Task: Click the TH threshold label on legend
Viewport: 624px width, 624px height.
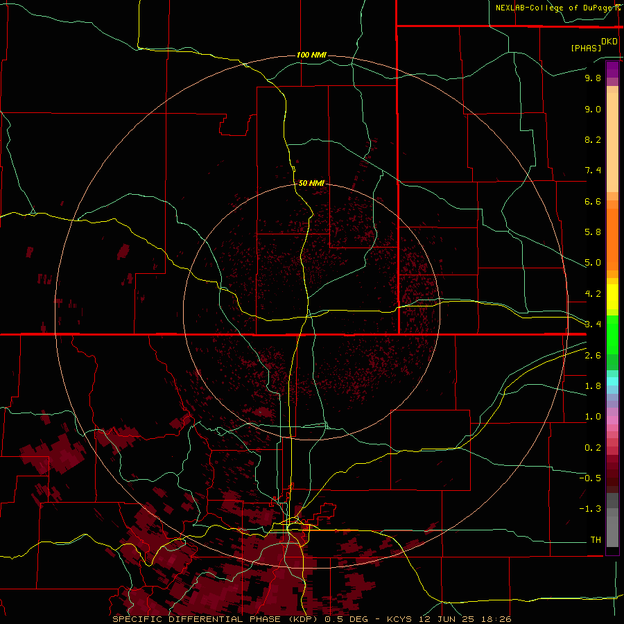Action: [x=596, y=540]
